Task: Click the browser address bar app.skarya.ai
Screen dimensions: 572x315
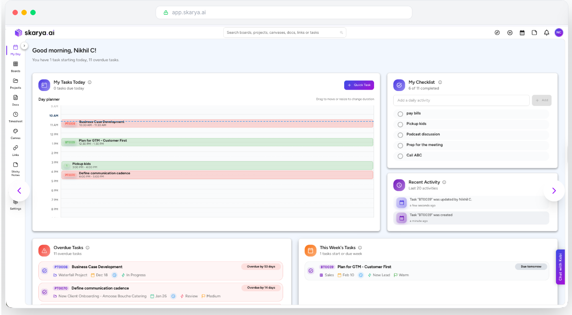Action: pyautogui.click(x=284, y=12)
